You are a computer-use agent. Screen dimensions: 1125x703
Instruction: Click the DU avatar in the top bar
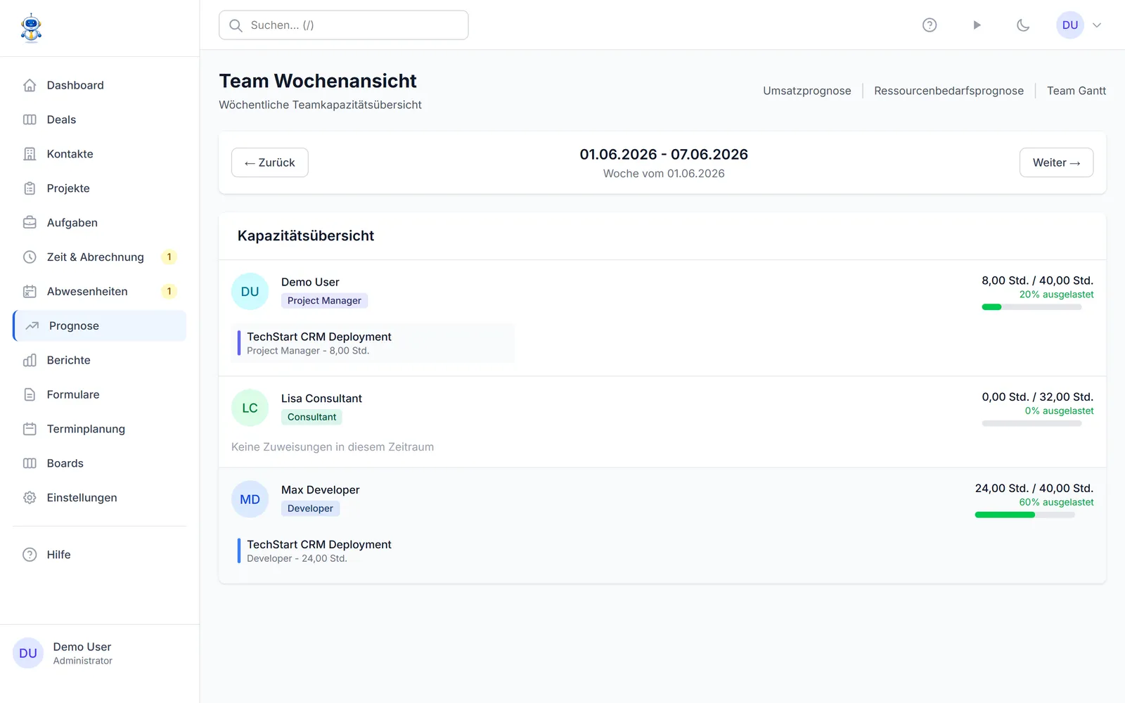(1070, 25)
